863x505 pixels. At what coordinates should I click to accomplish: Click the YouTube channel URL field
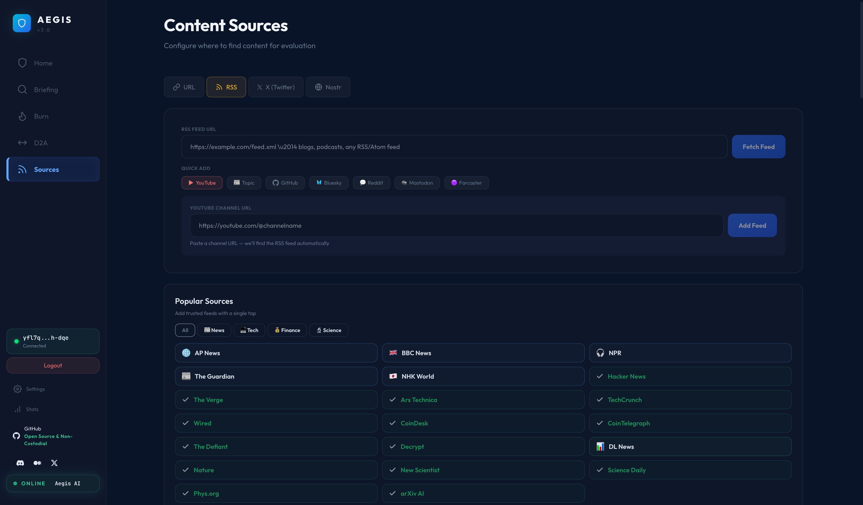(456, 225)
